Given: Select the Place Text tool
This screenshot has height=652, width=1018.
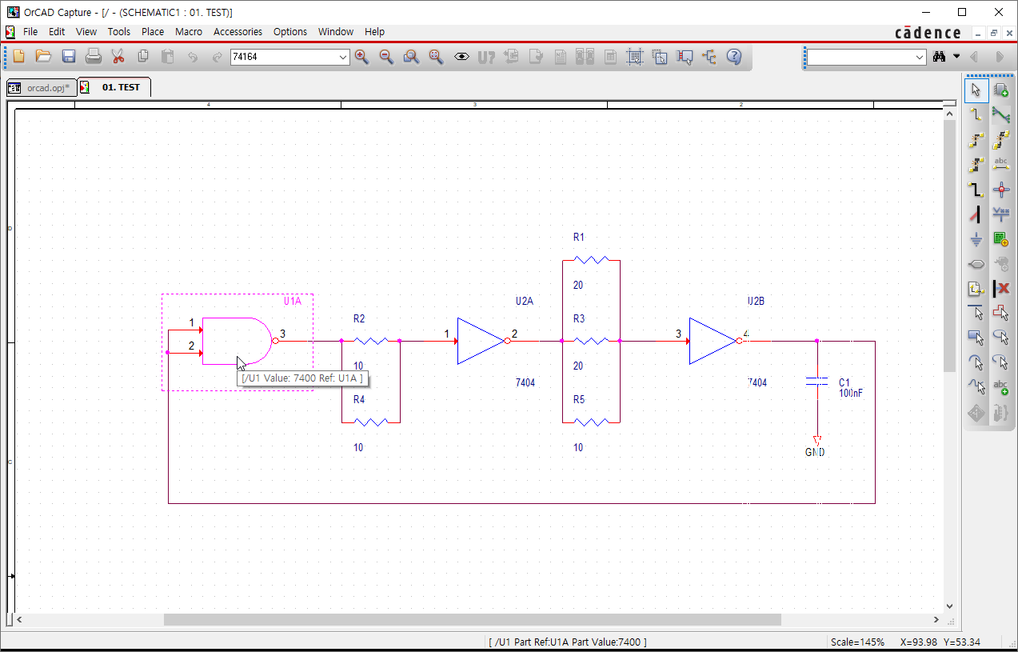Looking at the screenshot, I should pyautogui.click(x=1000, y=388).
